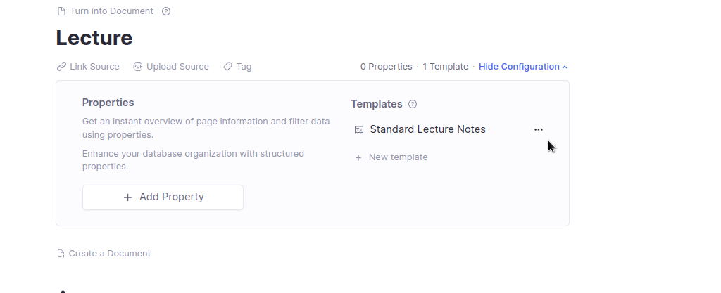Click the Turn into Document page icon
Viewport: 721px width, 293px height.
click(61, 11)
